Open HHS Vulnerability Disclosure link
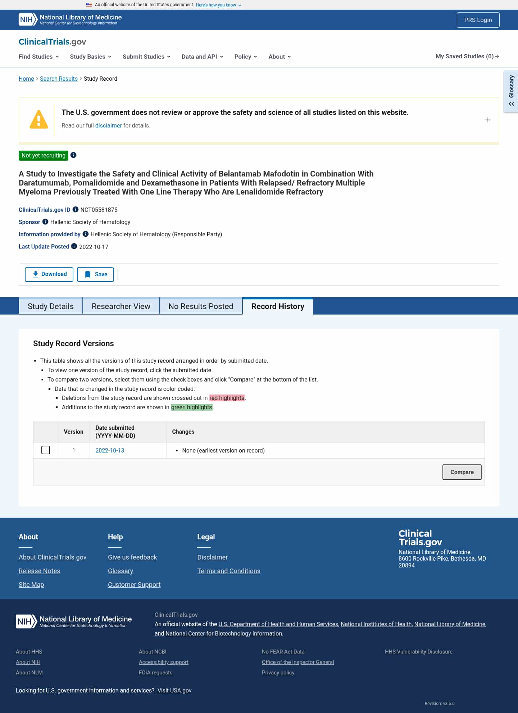The height and width of the screenshot is (713, 518). coord(419,651)
